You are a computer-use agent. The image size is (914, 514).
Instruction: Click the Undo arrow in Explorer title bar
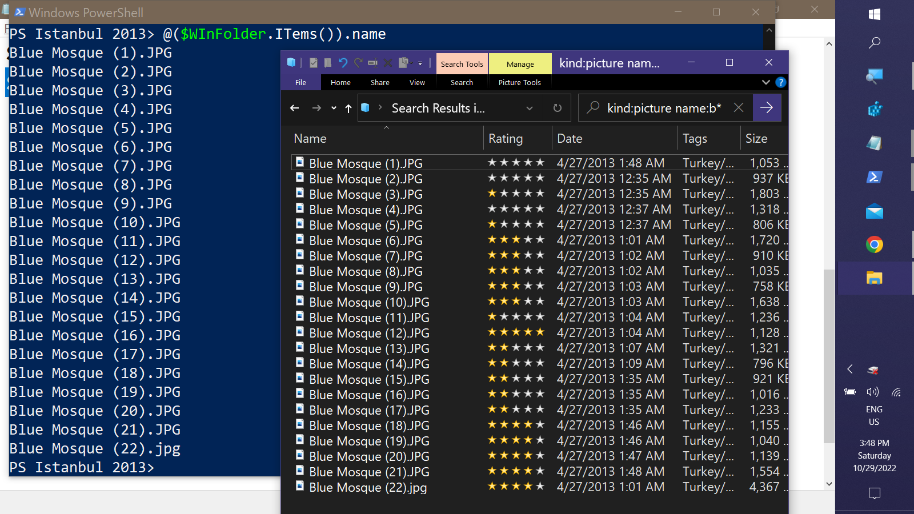(343, 63)
